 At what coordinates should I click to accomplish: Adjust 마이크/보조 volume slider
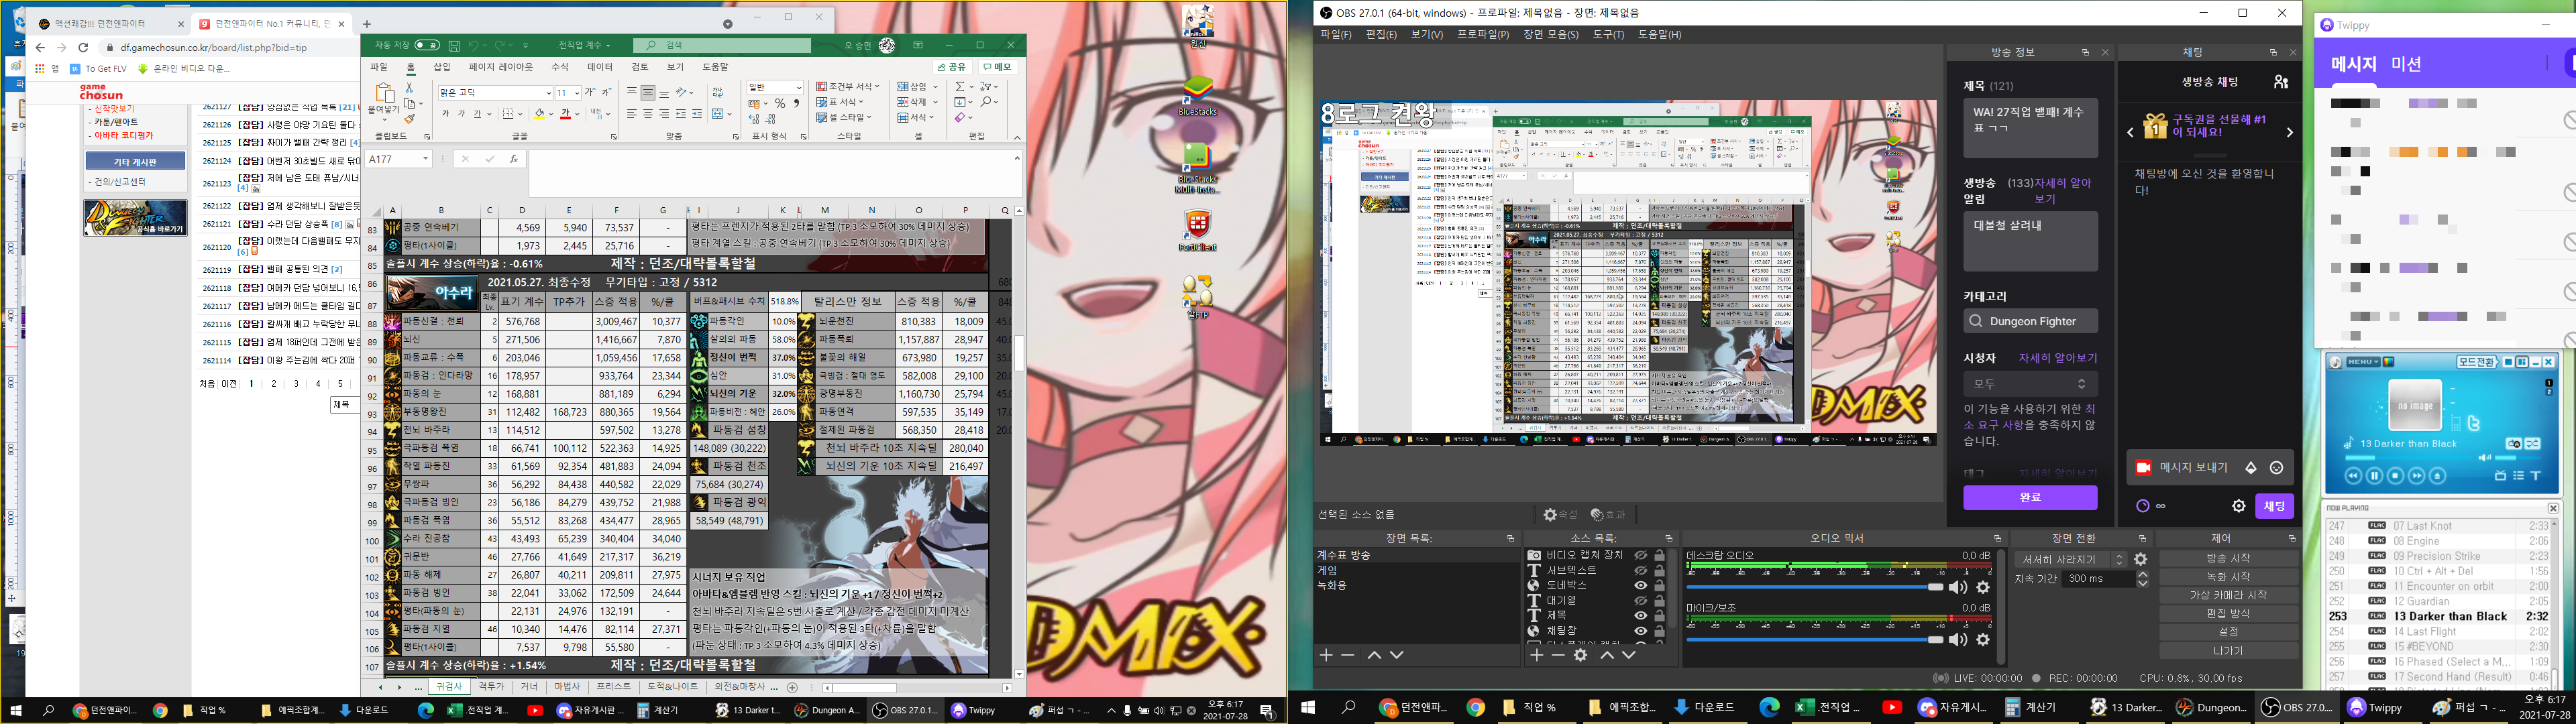(x=1815, y=639)
